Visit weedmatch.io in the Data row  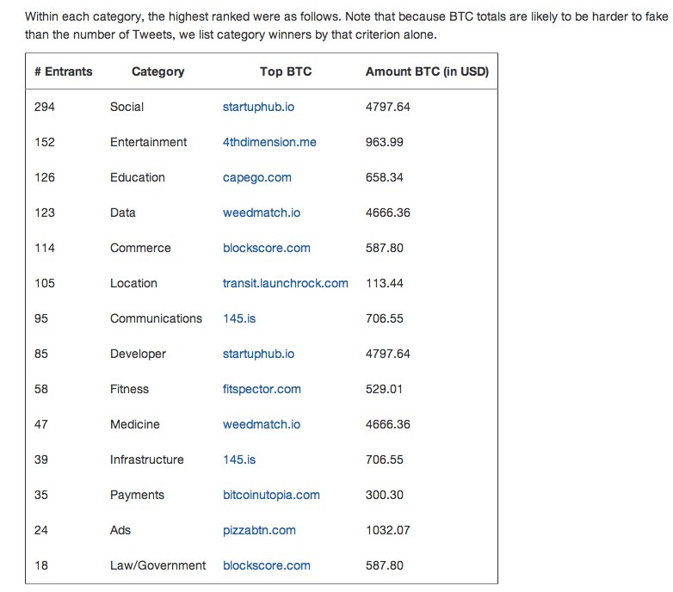pyautogui.click(x=261, y=213)
